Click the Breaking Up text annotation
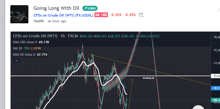The image size is (220, 109). [148, 78]
